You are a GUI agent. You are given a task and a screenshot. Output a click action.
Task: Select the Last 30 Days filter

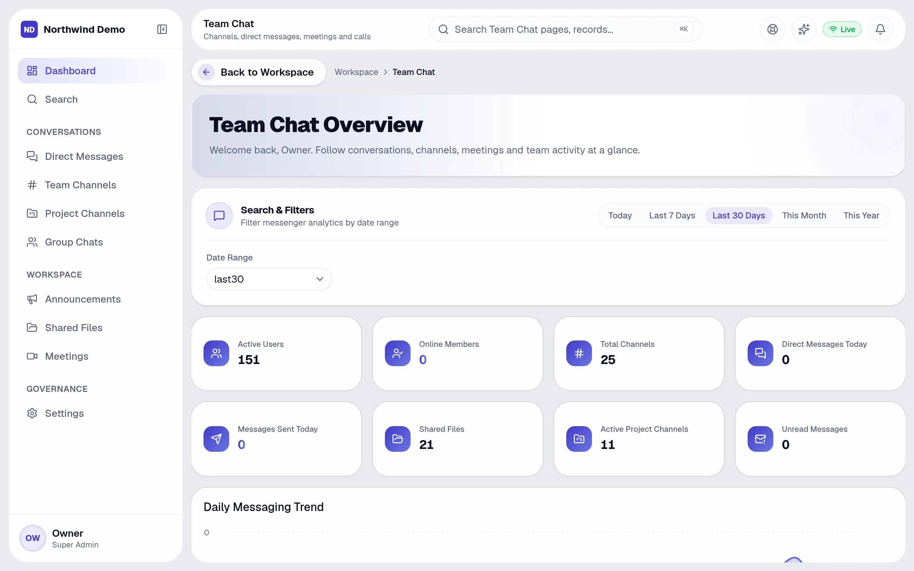(x=738, y=216)
